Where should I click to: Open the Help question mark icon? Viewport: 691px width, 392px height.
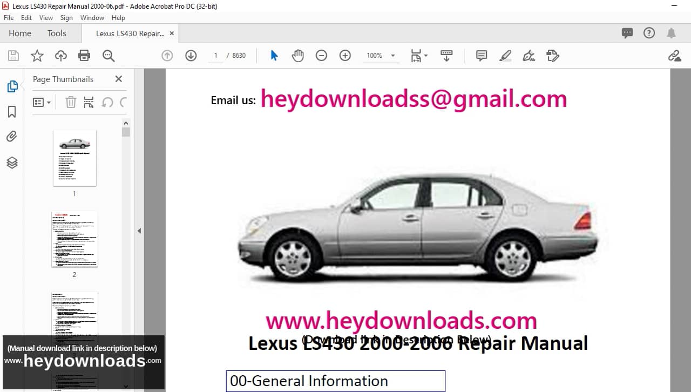click(649, 33)
